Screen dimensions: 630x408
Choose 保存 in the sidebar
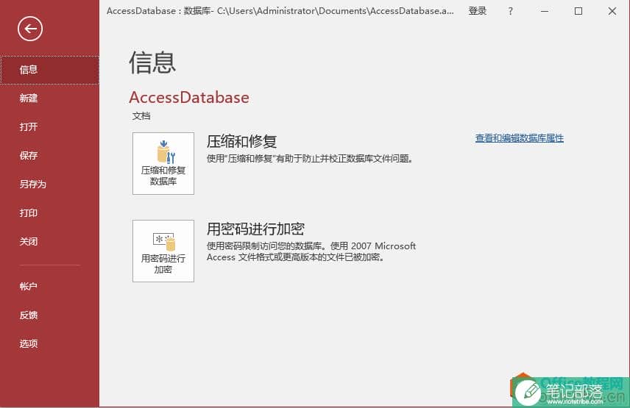tap(49, 156)
